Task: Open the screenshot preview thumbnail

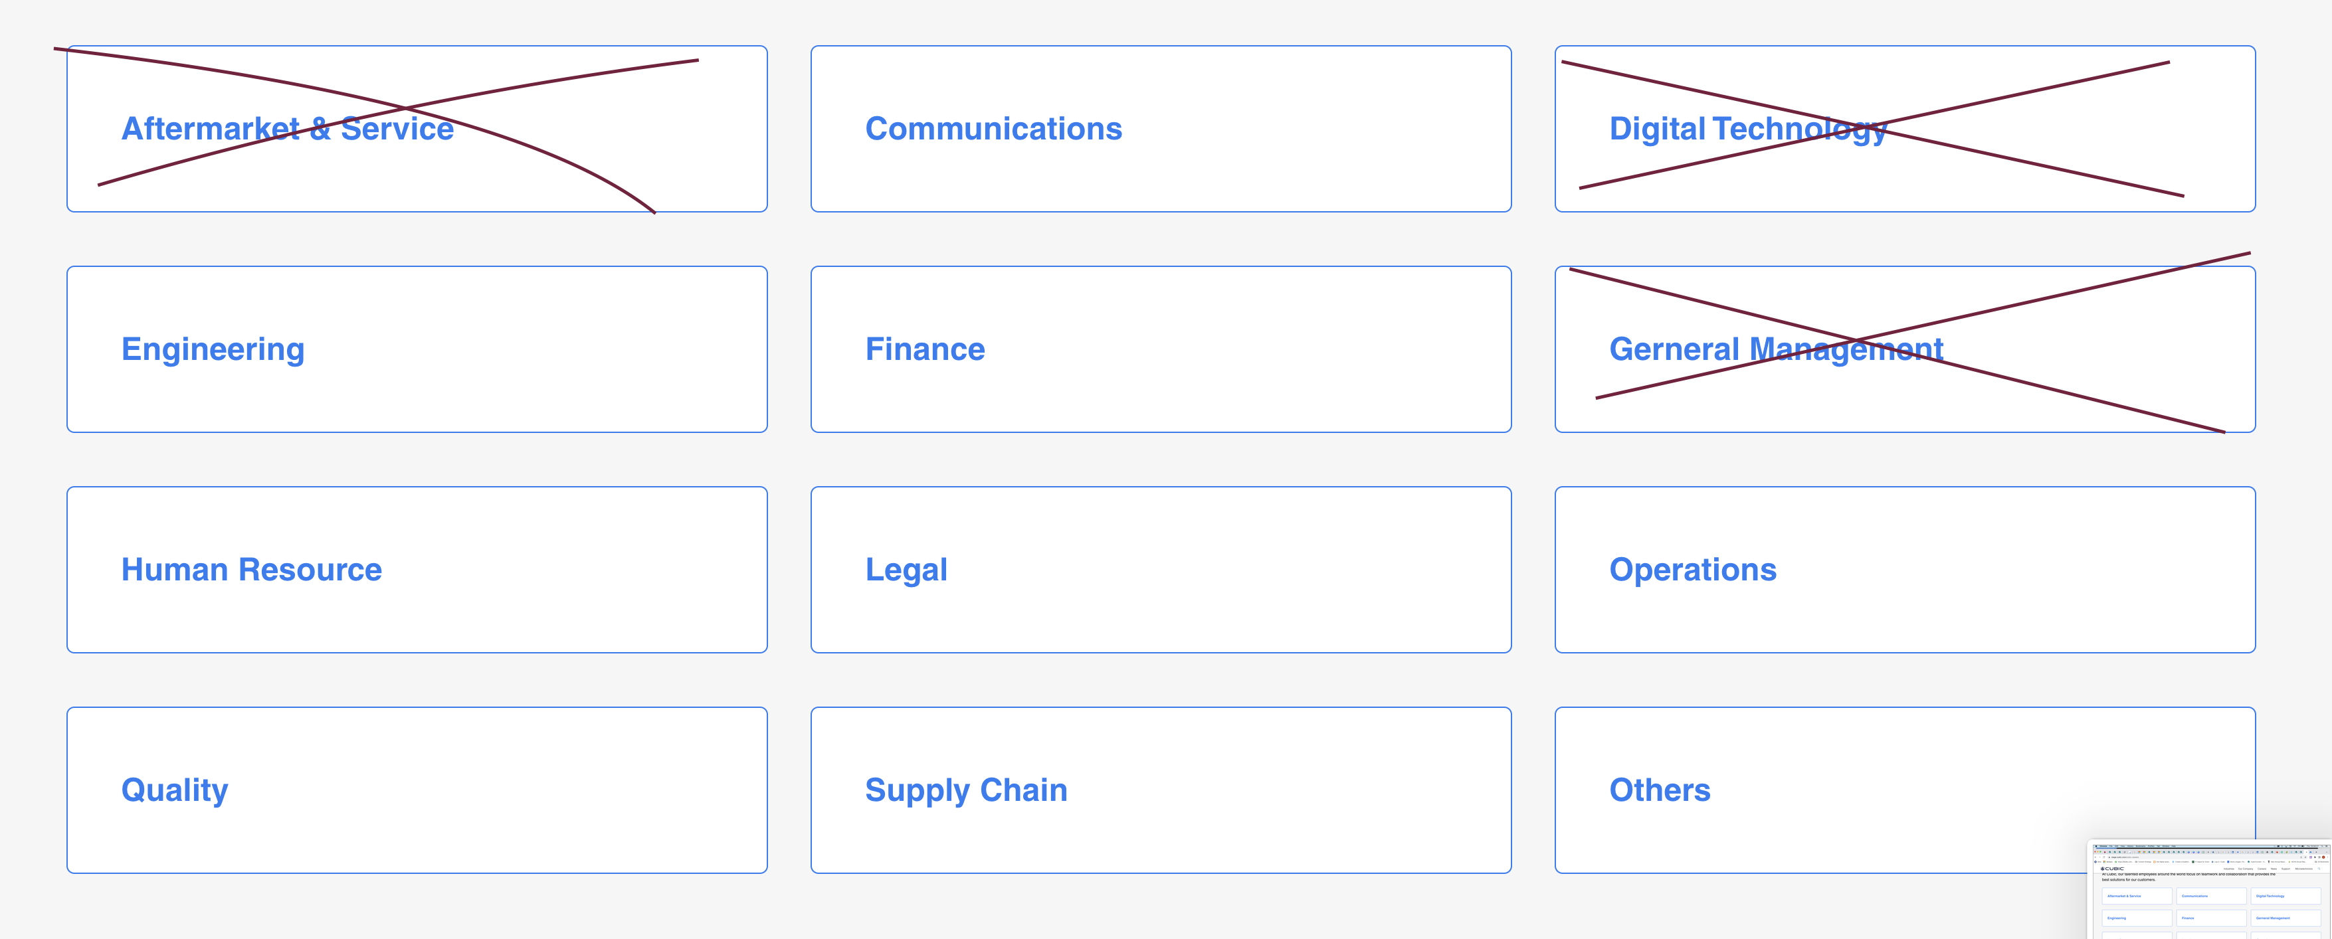Action: pos(2210,890)
